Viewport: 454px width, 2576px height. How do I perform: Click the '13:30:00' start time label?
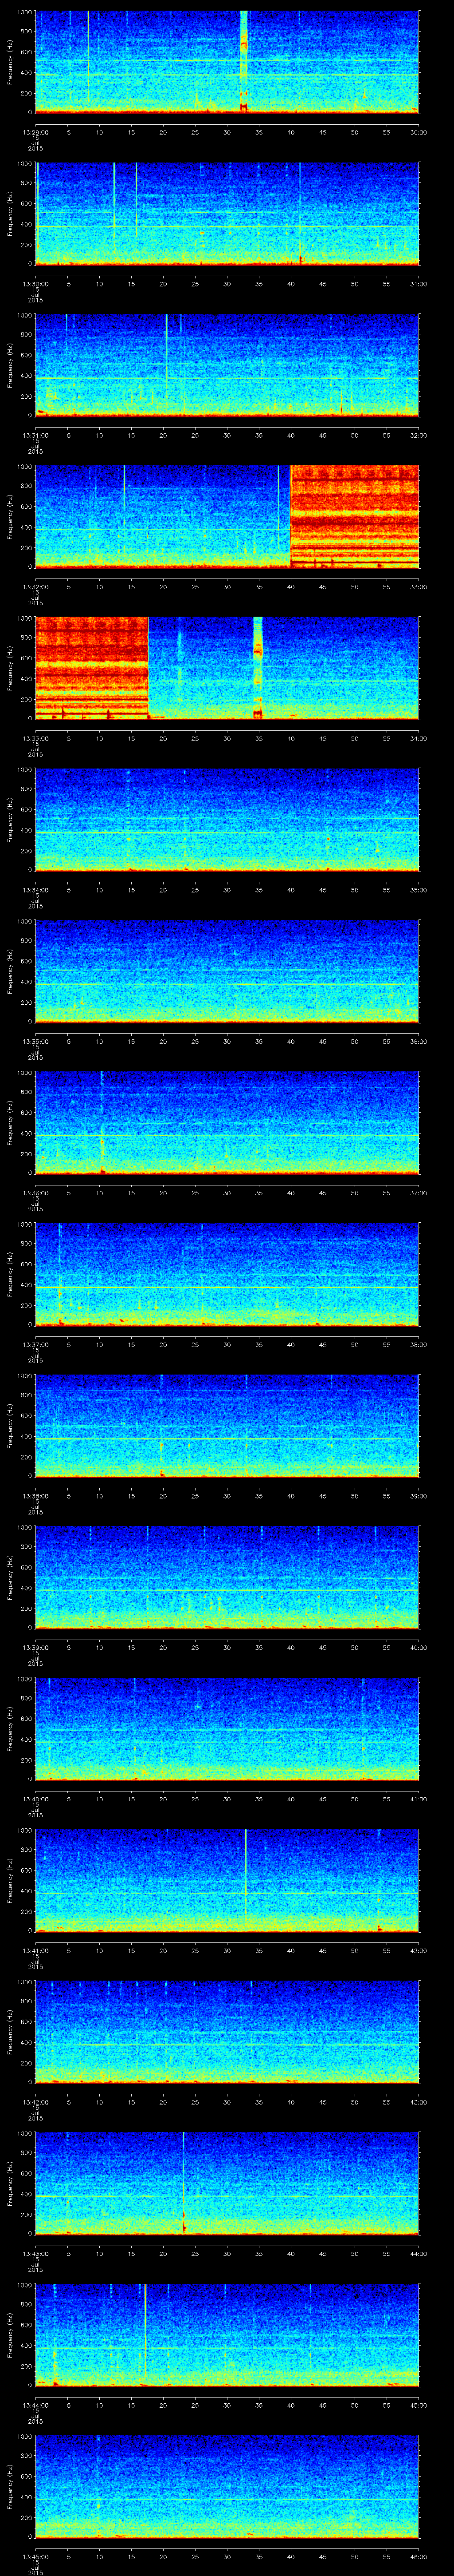pyautogui.click(x=35, y=284)
